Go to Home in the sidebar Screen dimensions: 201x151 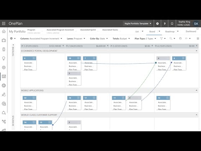(4, 31)
